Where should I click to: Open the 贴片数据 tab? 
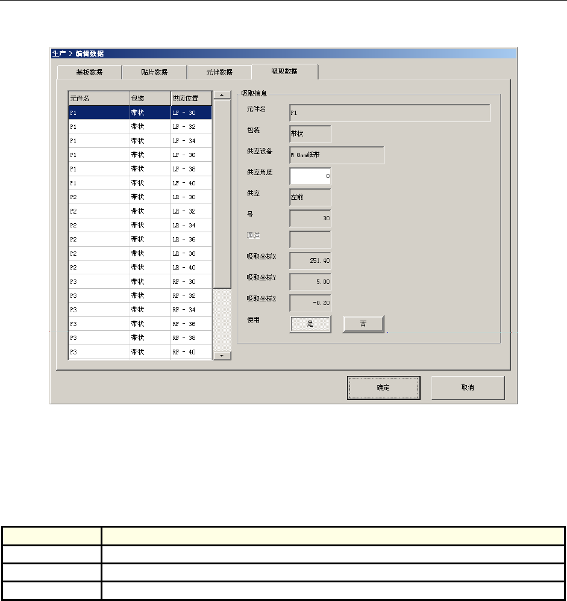pos(154,72)
